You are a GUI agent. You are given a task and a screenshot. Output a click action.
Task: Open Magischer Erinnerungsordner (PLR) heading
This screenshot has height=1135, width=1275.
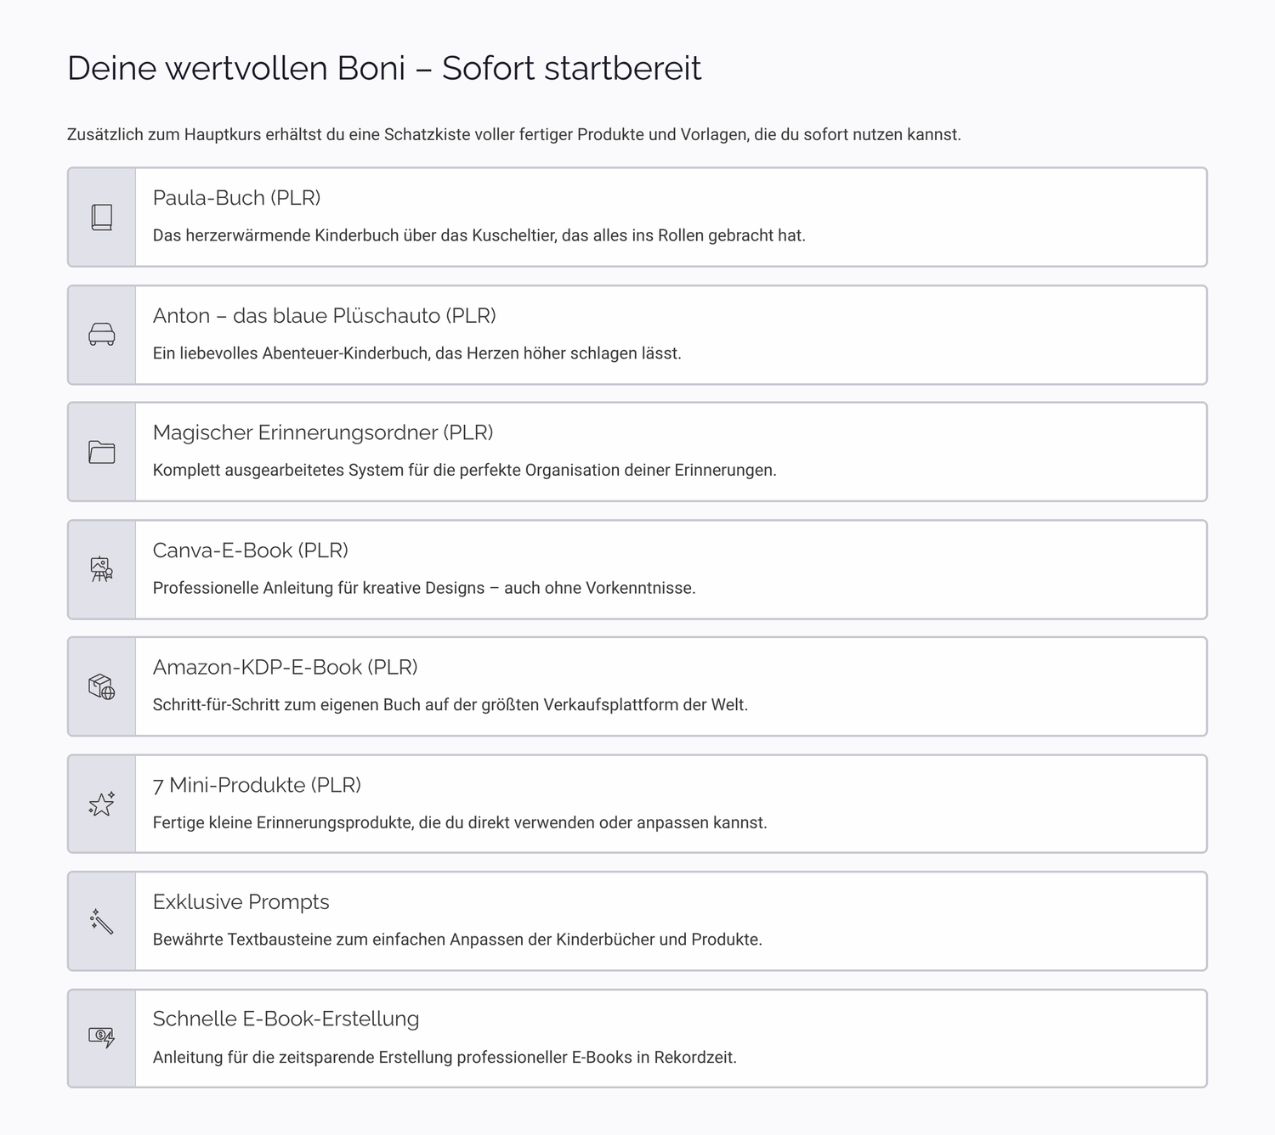pos(323,432)
